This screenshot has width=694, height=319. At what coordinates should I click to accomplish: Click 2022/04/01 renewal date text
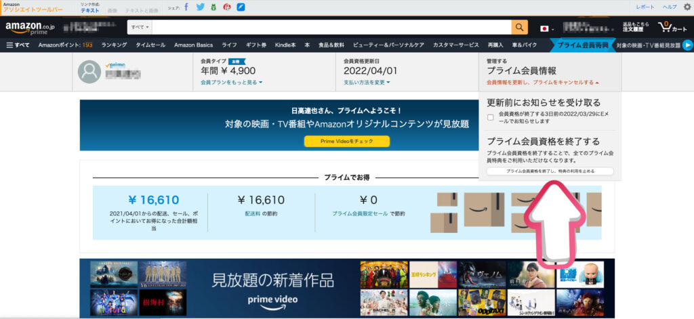coord(371,71)
